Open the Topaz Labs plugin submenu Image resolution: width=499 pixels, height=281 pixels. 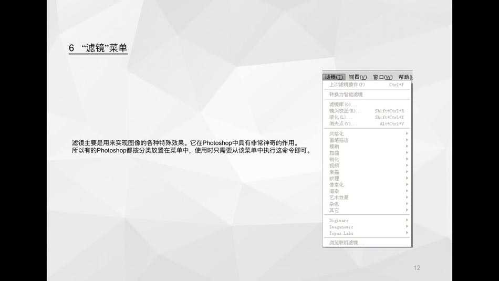tap(341, 233)
